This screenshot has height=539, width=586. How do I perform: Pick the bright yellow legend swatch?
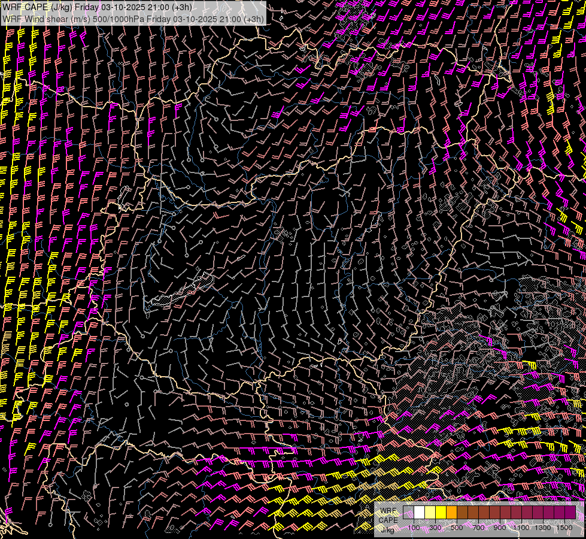point(441,513)
